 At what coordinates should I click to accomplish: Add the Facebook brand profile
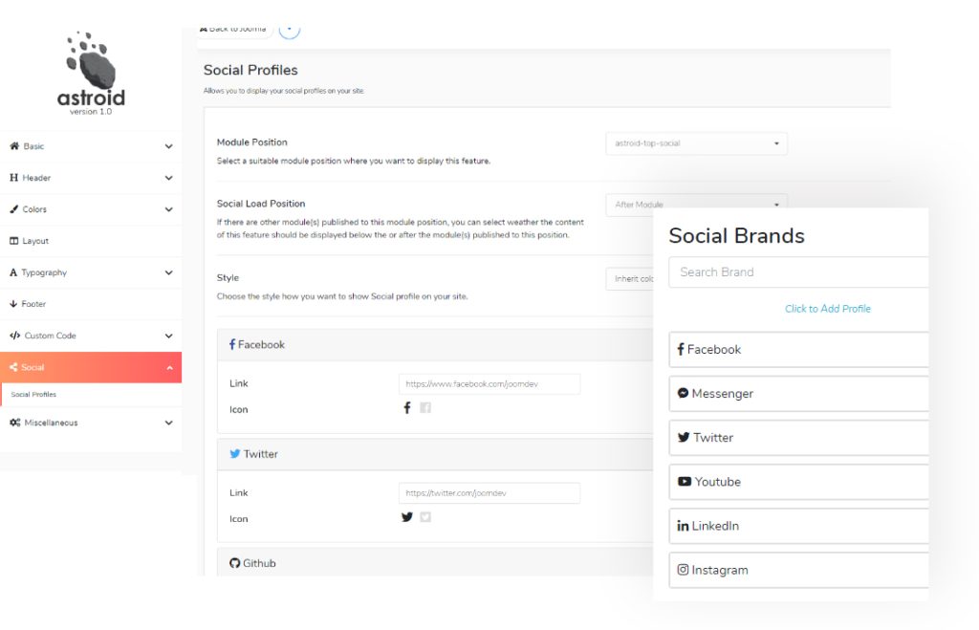point(798,350)
